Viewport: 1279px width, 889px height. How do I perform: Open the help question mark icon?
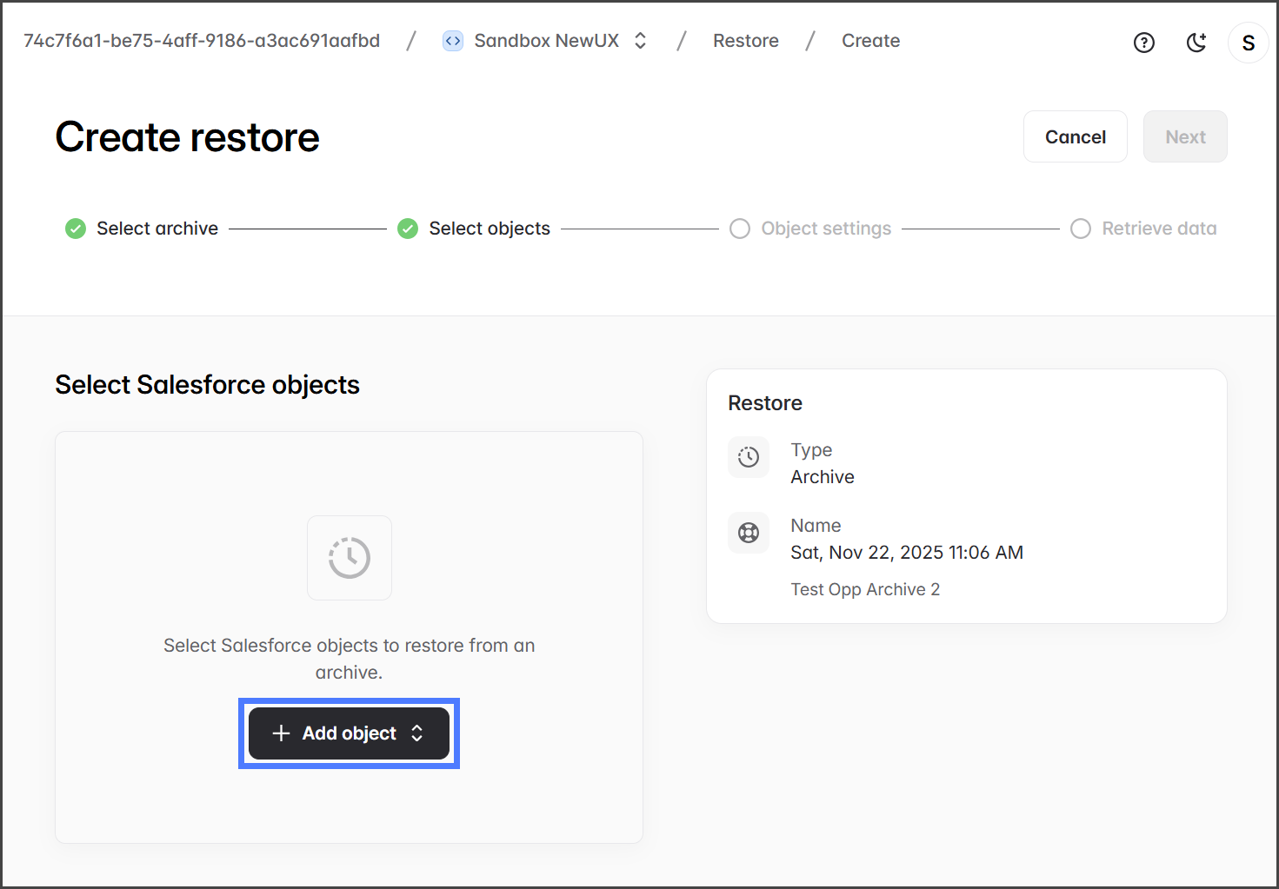click(x=1143, y=43)
